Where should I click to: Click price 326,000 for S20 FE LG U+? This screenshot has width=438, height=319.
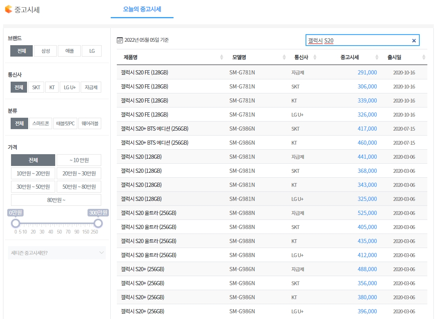pos(367,115)
